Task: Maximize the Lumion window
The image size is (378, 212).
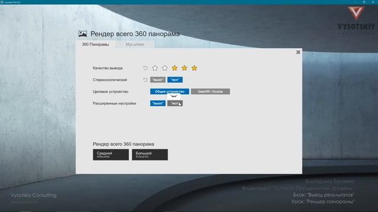Action: 364,2
